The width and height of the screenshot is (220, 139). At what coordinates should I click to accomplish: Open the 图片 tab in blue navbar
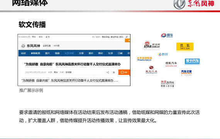(x=47, y=53)
